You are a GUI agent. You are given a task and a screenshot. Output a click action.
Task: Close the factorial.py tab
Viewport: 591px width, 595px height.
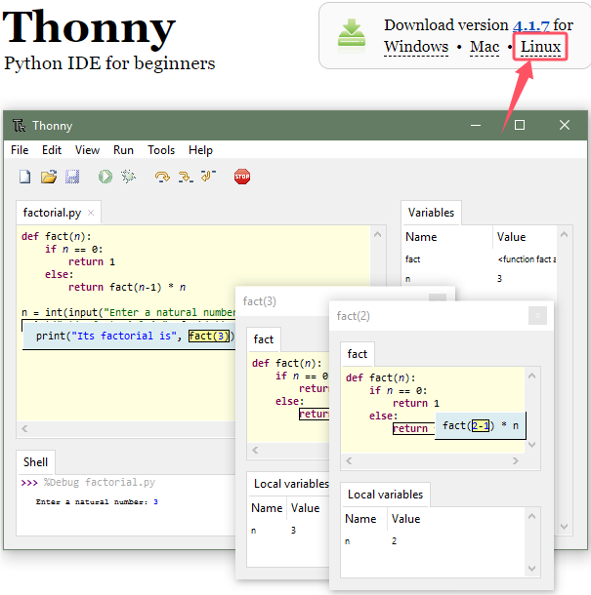[91, 213]
